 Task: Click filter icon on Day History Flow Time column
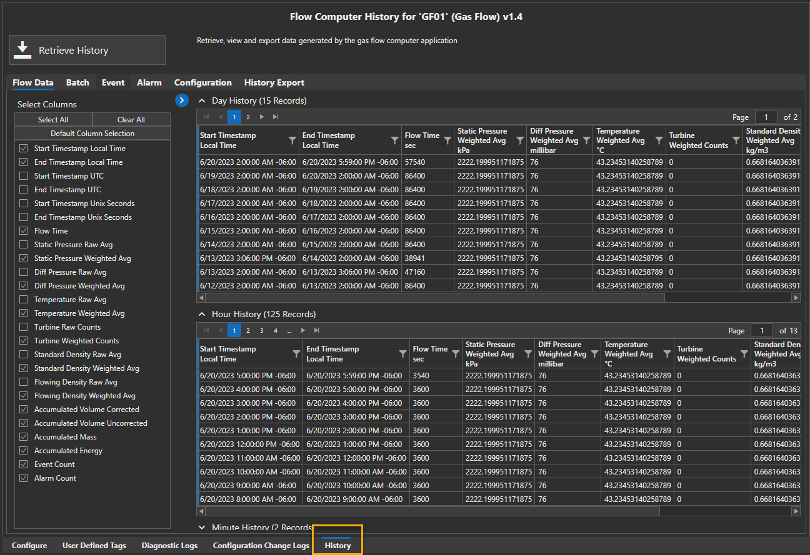(447, 140)
